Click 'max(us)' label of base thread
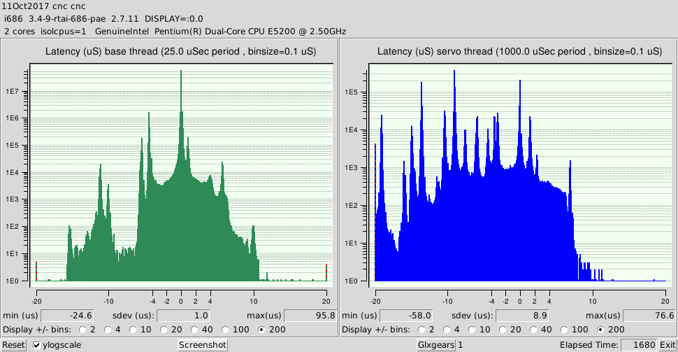This screenshot has height=352, width=678. 264,316
